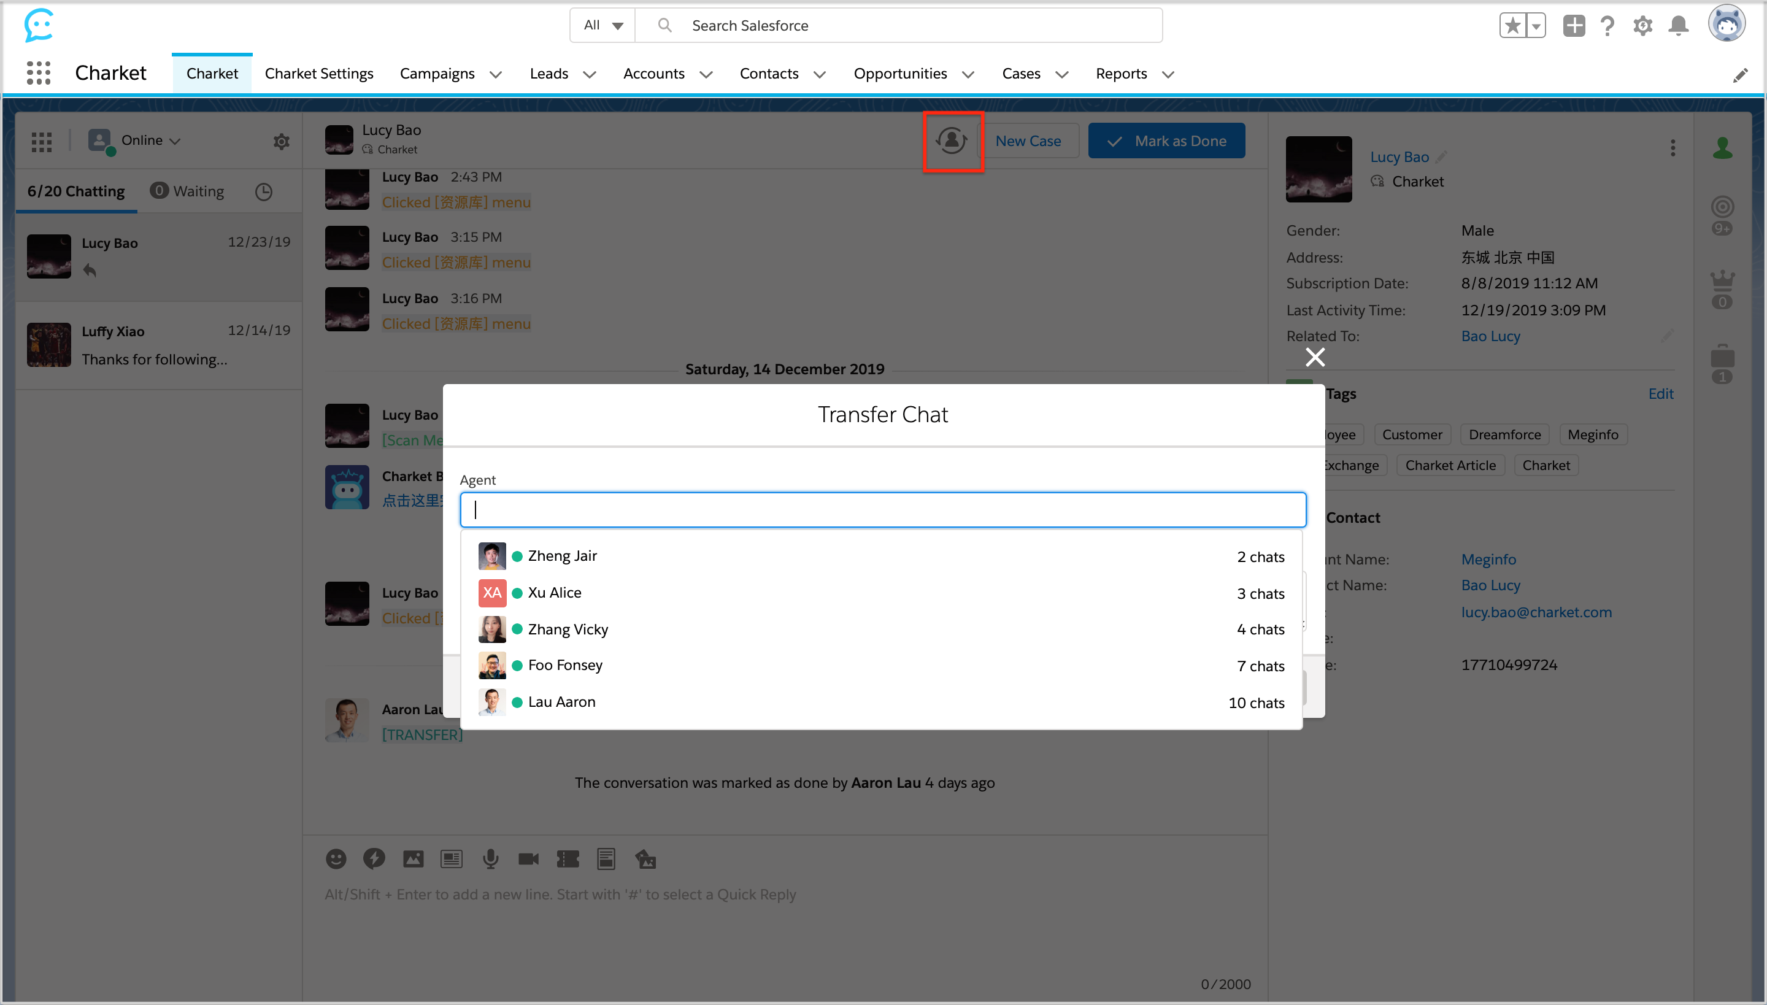Expand Opportunities tab chevron

968,75
